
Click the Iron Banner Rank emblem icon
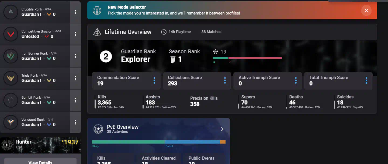tap(11, 56)
